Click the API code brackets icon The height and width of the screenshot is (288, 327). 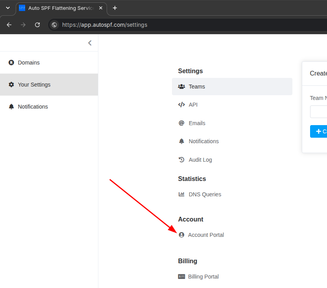click(181, 105)
